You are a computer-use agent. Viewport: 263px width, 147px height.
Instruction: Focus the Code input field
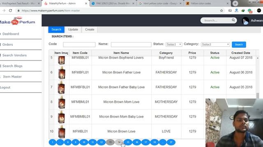[x=79, y=45]
